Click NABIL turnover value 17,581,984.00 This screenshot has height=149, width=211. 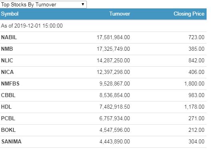(x=113, y=37)
